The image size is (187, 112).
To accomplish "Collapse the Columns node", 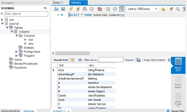I will 17,36.
